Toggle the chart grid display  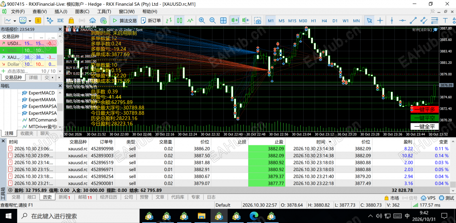223,20
